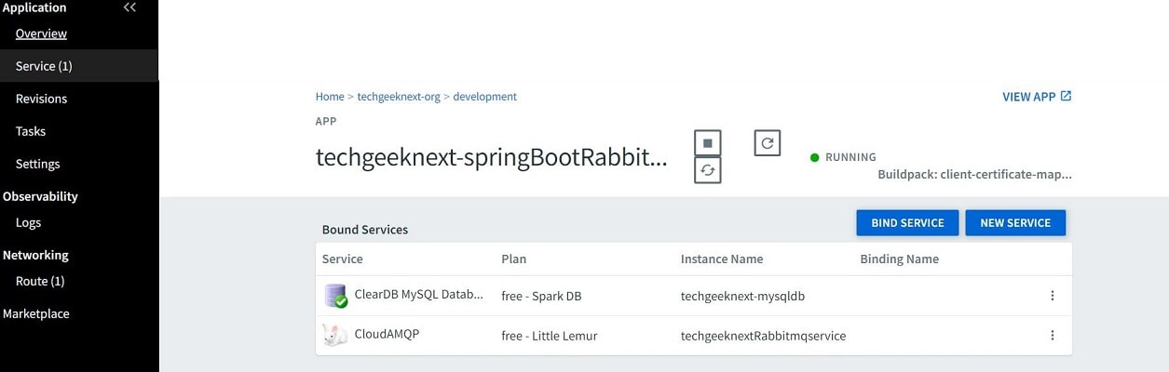Click the BIND SERVICE button
Image resolution: width=1169 pixels, height=372 pixels.
[x=907, y=222]
